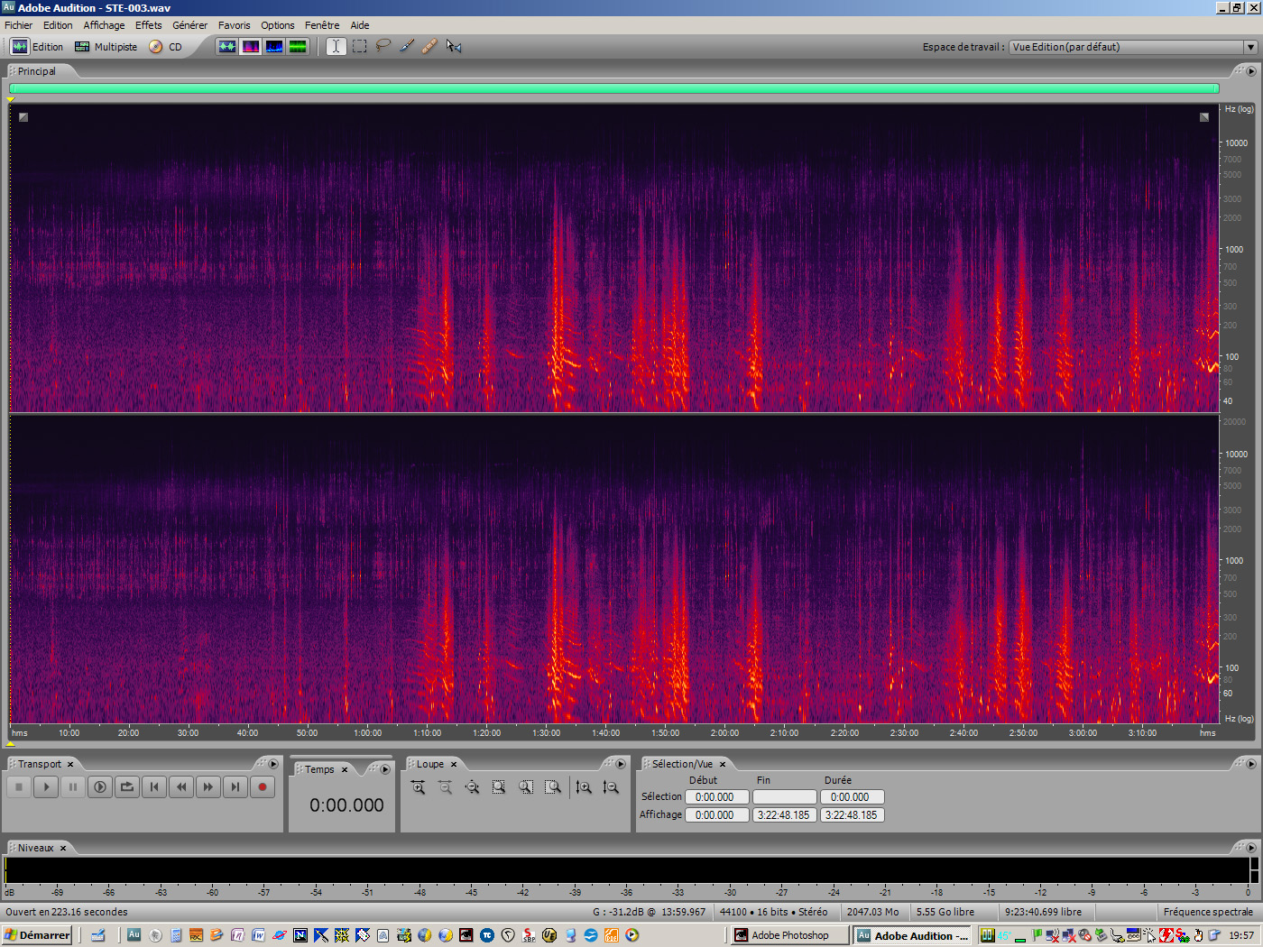Open the Loupe panel flyout menu
1263x947 pixels.
point(621,764)
